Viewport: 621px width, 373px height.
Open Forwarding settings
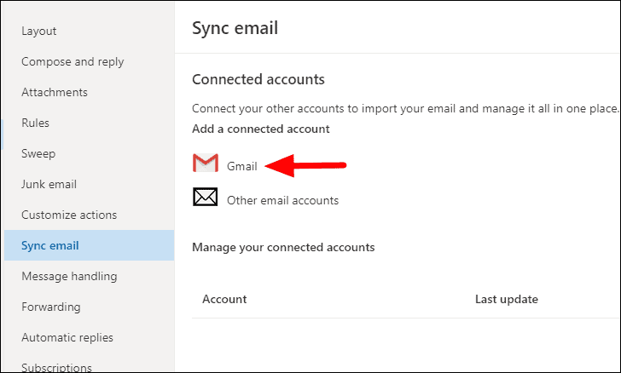click(51, 307)
